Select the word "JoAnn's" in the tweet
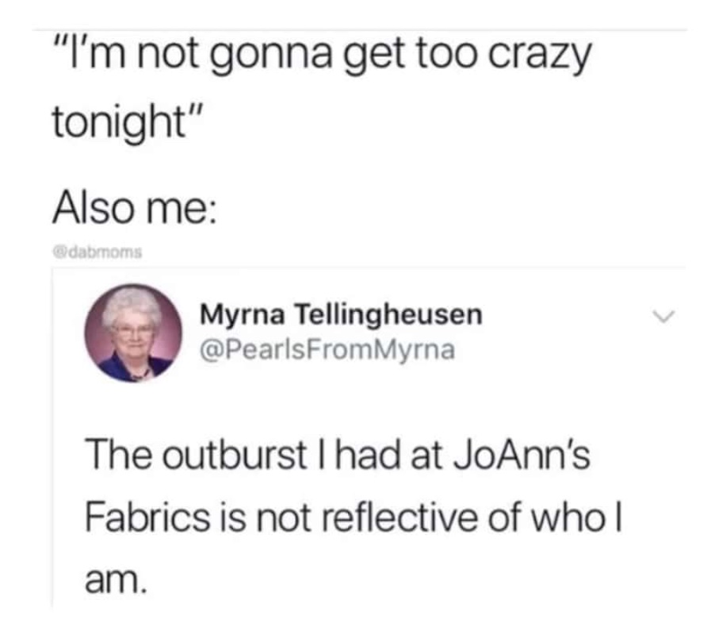This screenshot has height=627, width=715. (x=522, y=455)
